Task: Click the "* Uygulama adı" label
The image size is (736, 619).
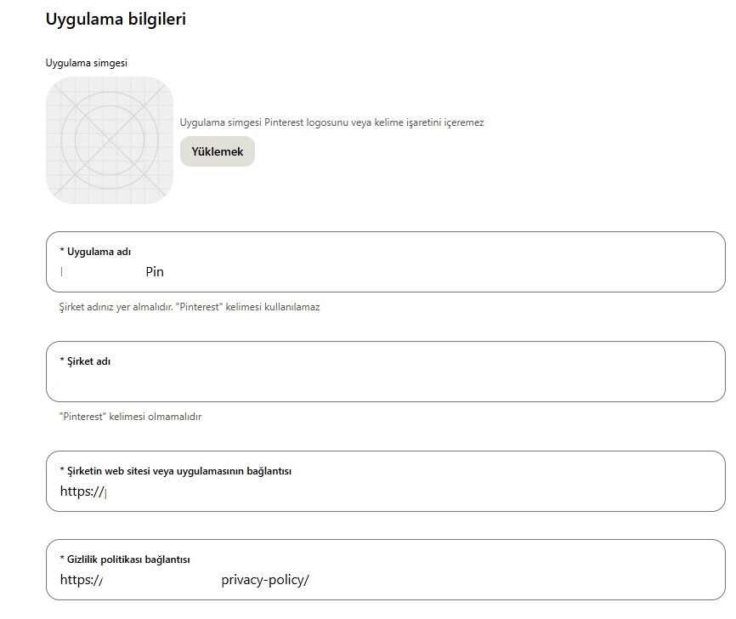Action: pyautogui.click(x=95, y=252)
